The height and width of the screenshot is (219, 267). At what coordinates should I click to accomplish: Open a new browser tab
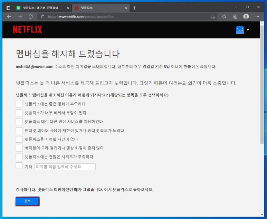(134, 8)
